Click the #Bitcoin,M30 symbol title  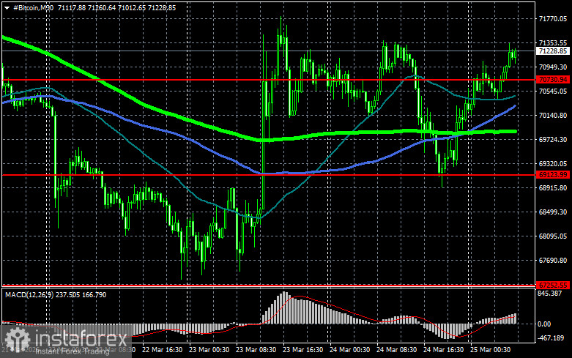(x=33, y=7)
